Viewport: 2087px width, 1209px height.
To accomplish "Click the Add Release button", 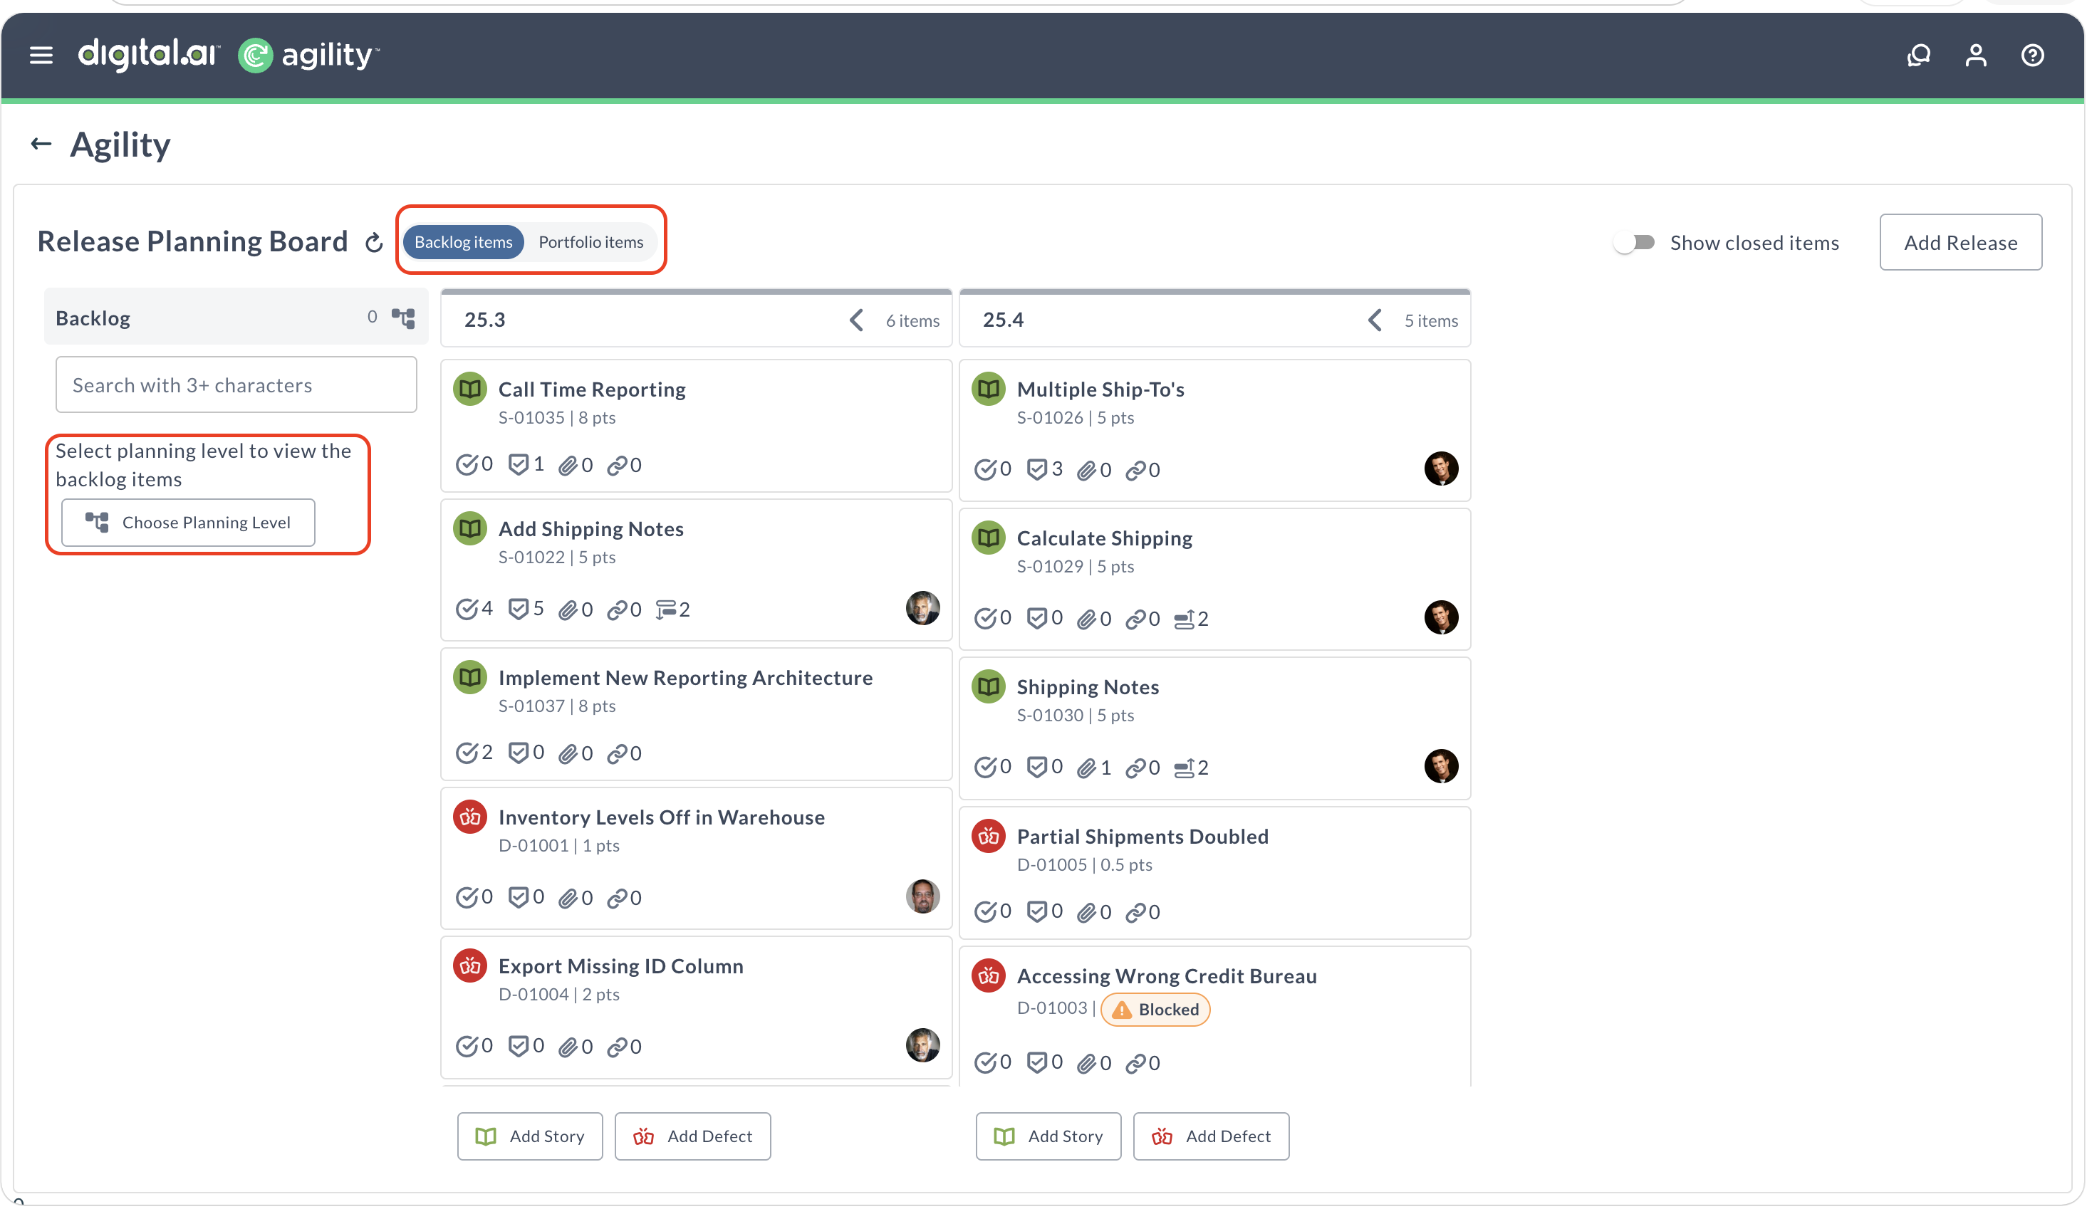I will pos(1960,243).
